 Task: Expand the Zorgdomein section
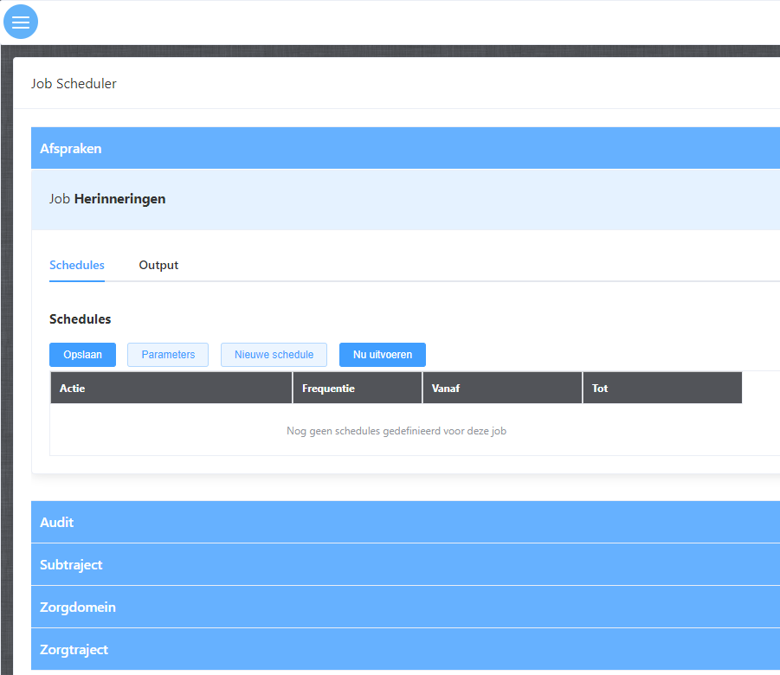click(x=78, y=607)
